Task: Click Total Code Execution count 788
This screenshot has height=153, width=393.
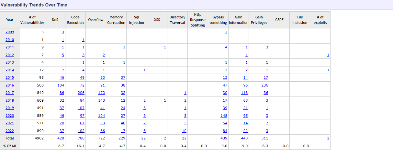Action: [81, 138]
